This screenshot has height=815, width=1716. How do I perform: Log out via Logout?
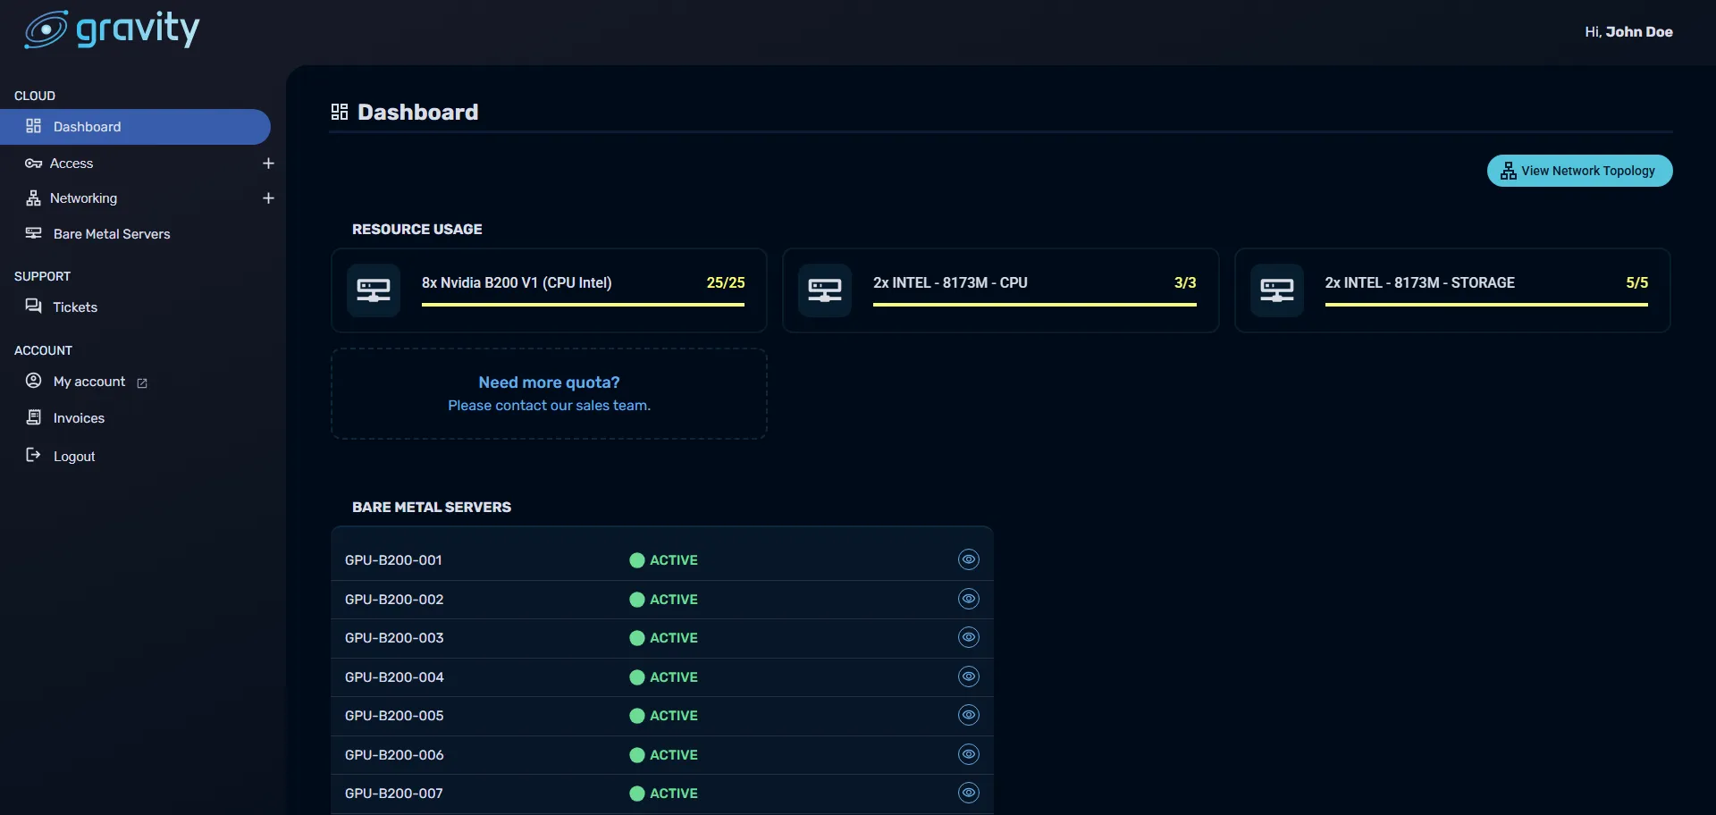[x=74, y=457]
